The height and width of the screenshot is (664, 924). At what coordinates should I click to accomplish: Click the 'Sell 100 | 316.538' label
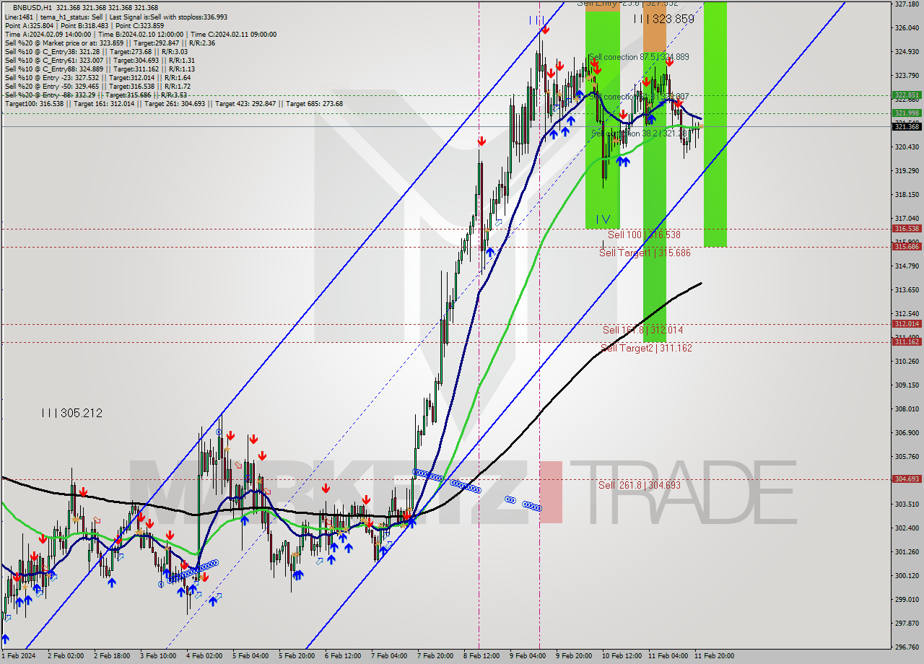click(x=644, y=235)
